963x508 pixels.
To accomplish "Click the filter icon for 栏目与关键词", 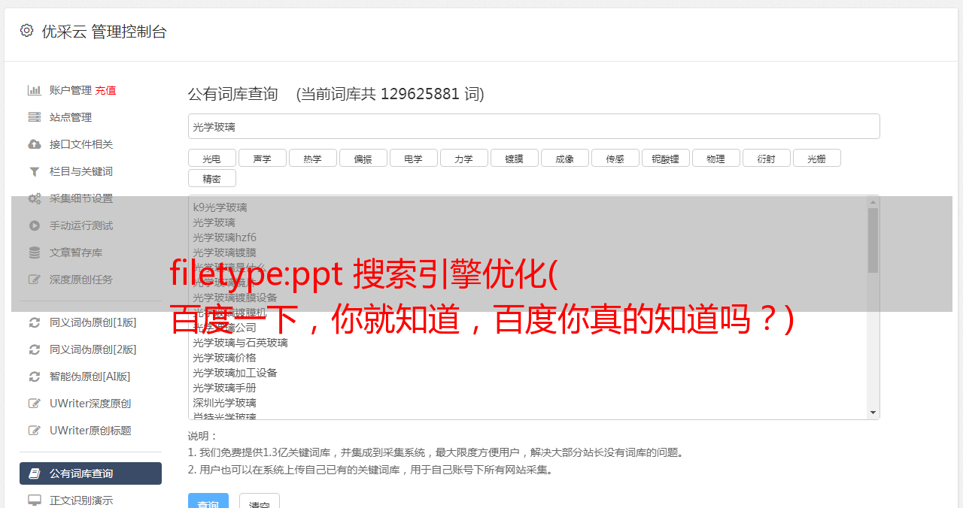I will tap(35, 171).
